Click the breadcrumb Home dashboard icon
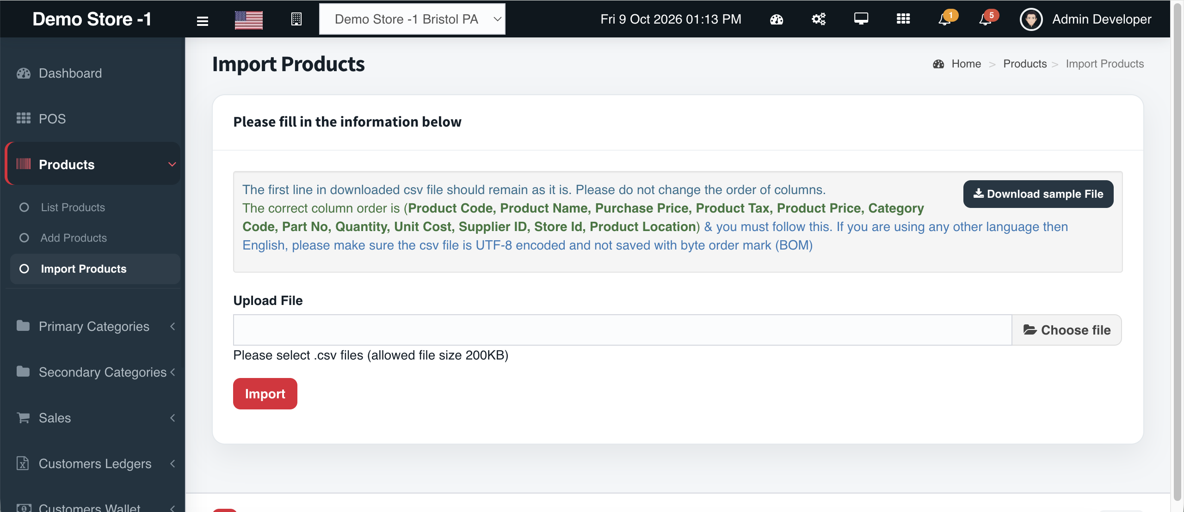 coord(938,64)
